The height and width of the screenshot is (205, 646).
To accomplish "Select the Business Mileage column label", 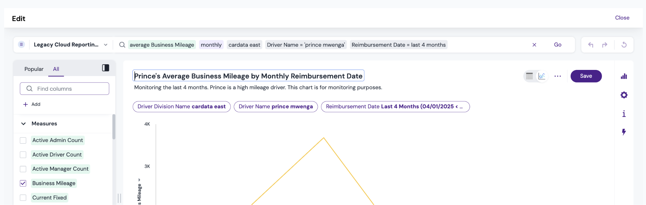I will 54,183.
